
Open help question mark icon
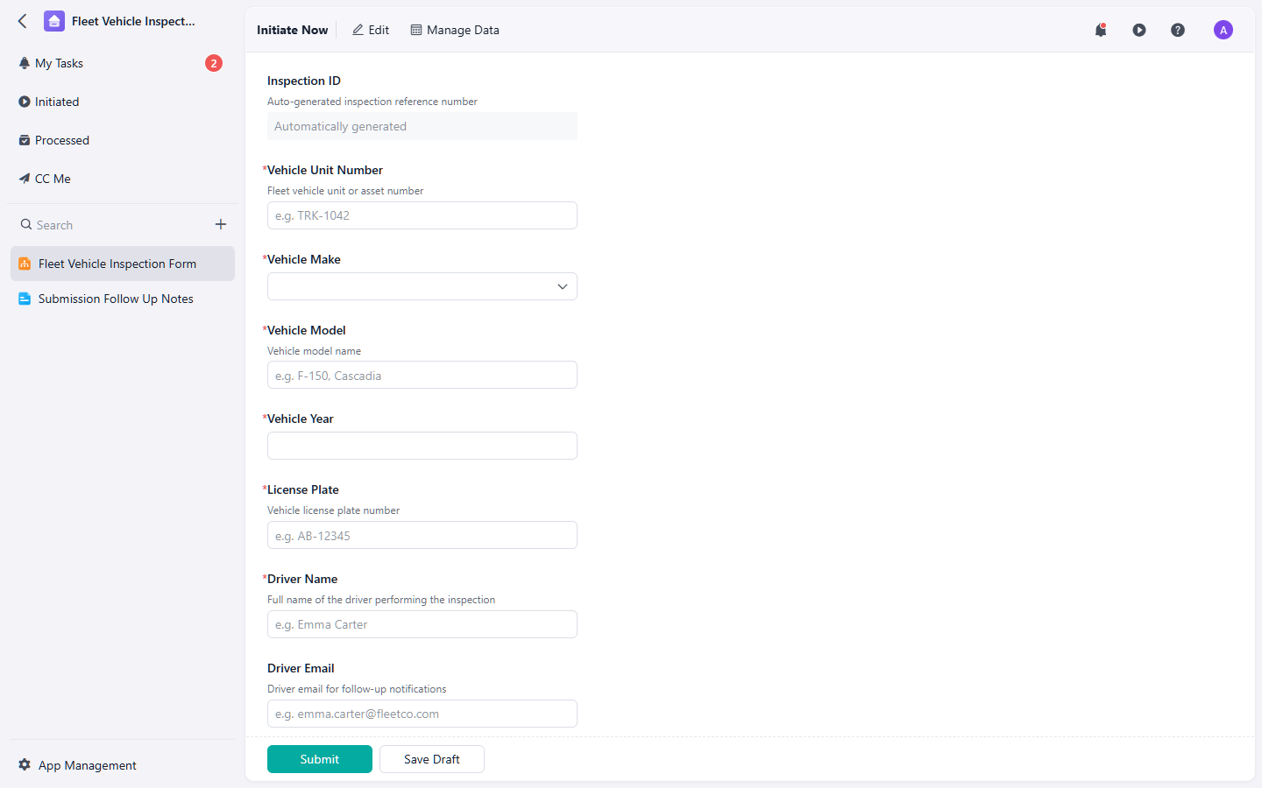1178,30
